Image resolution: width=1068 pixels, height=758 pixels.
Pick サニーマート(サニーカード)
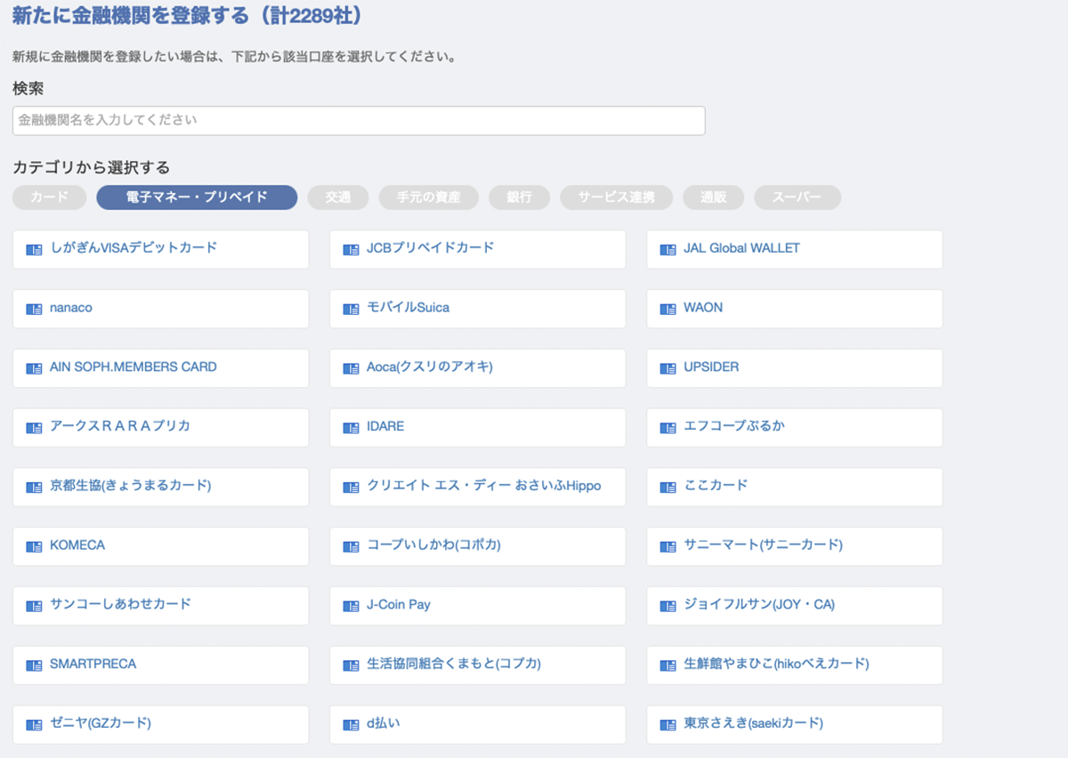[795, 546]
